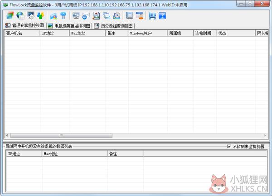This screenshot has width=272, height=196.
Task: Click 备注 header in unmonitored machines list
Action: pos(125,154)
